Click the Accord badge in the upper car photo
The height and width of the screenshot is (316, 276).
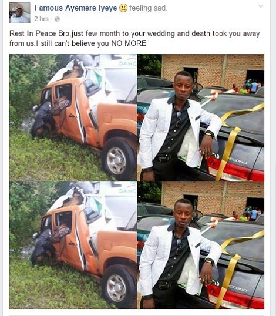click(238, 161)
